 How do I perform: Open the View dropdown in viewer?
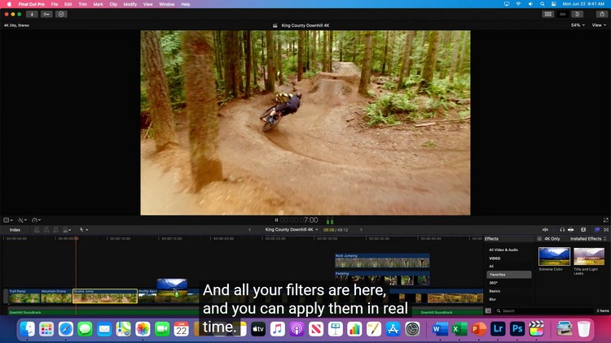click(x=599, y=25)
